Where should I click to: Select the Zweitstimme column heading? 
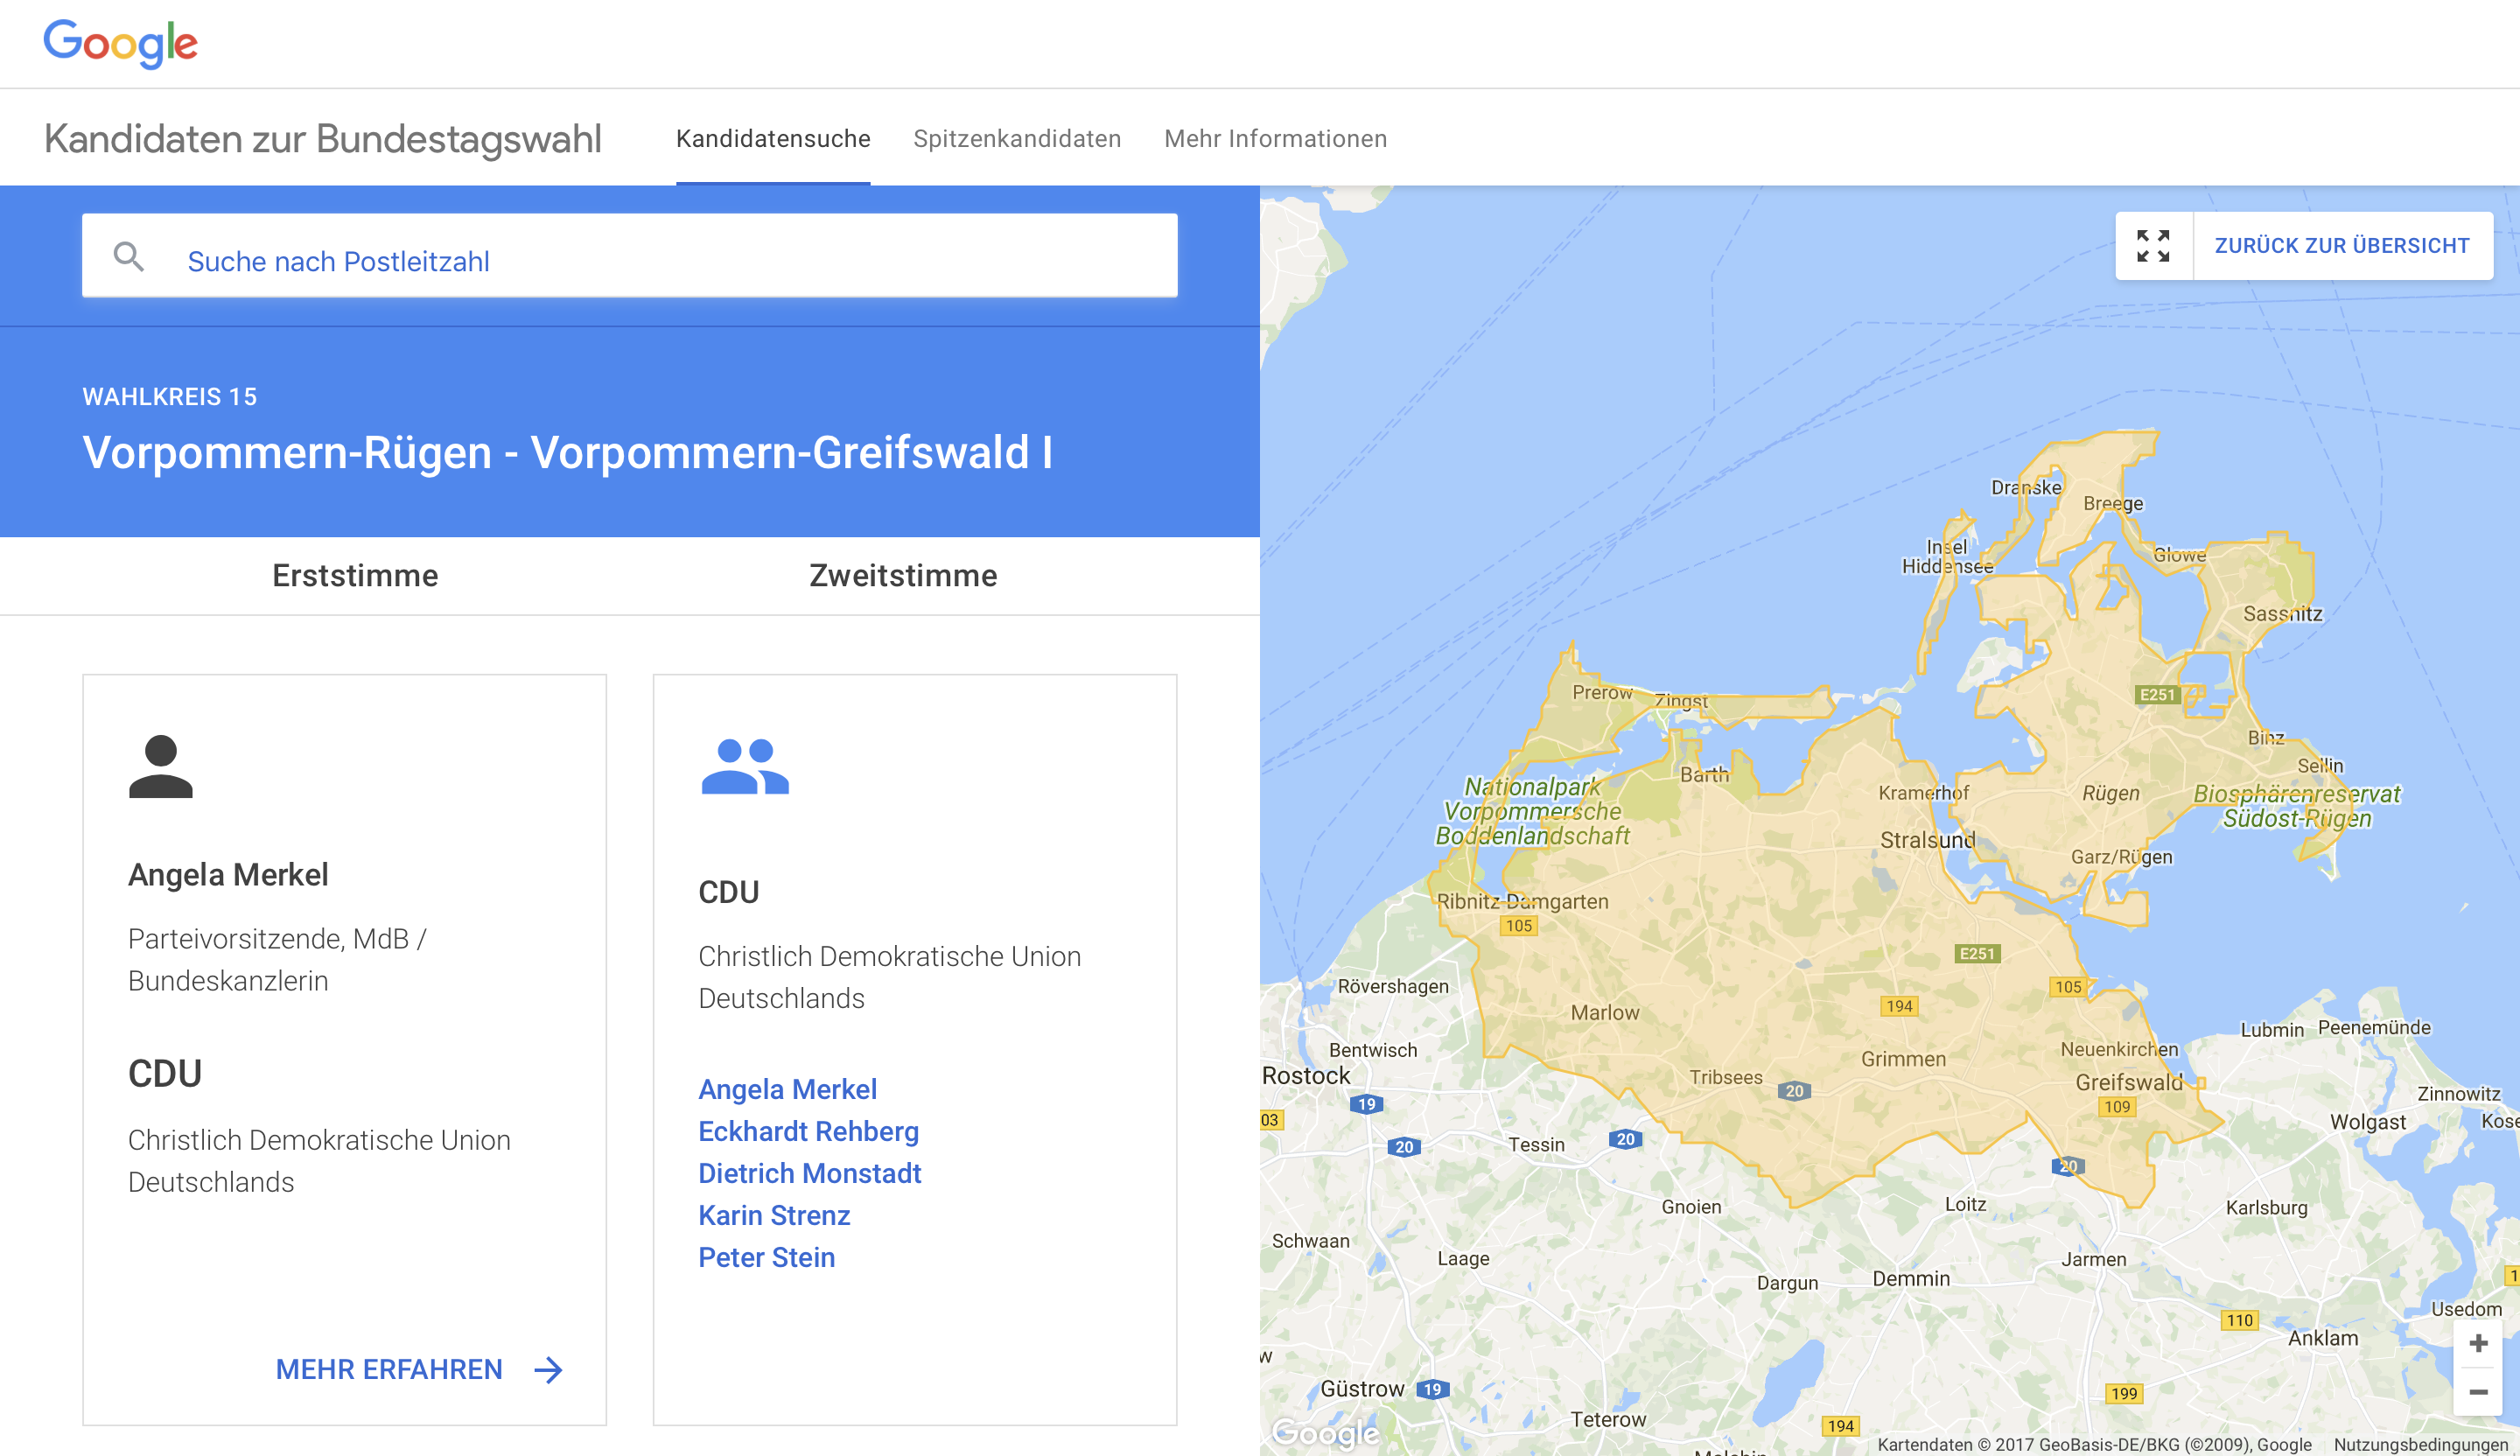[903, 576]
